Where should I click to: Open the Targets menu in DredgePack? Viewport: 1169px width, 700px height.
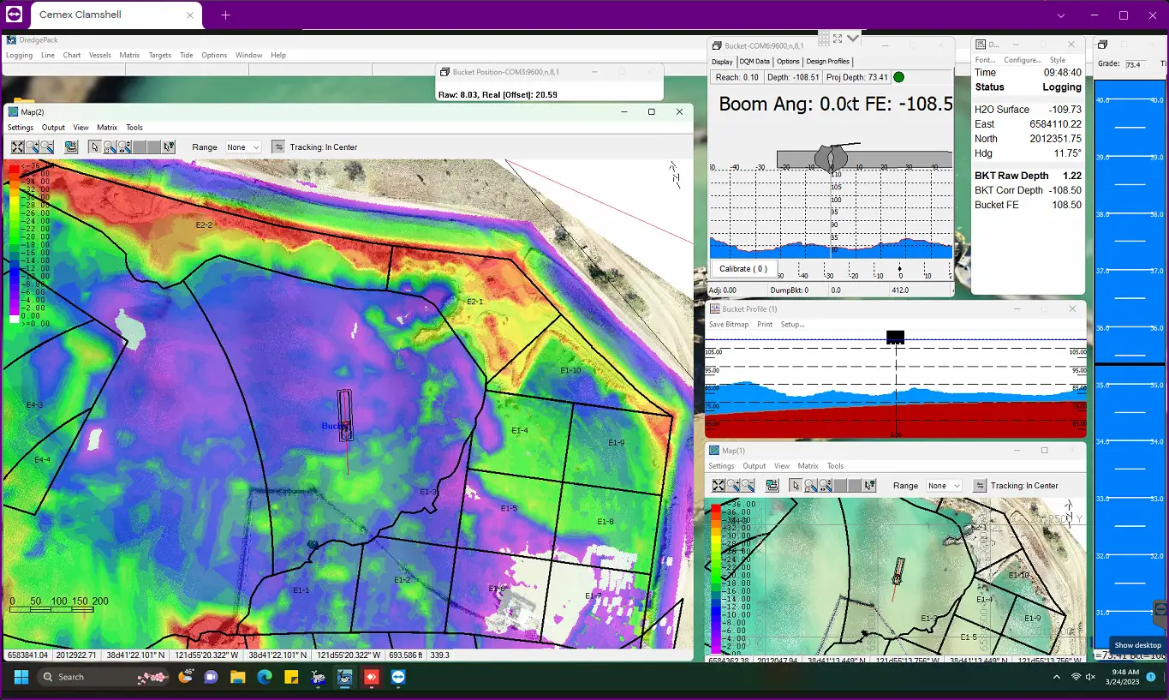click(x=160, y=55)
